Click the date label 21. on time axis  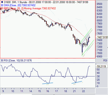click(x=74, y=91)
